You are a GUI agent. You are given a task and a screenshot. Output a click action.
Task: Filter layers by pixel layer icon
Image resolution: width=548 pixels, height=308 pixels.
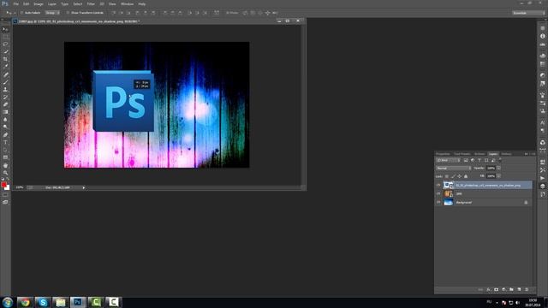(466, 160)
